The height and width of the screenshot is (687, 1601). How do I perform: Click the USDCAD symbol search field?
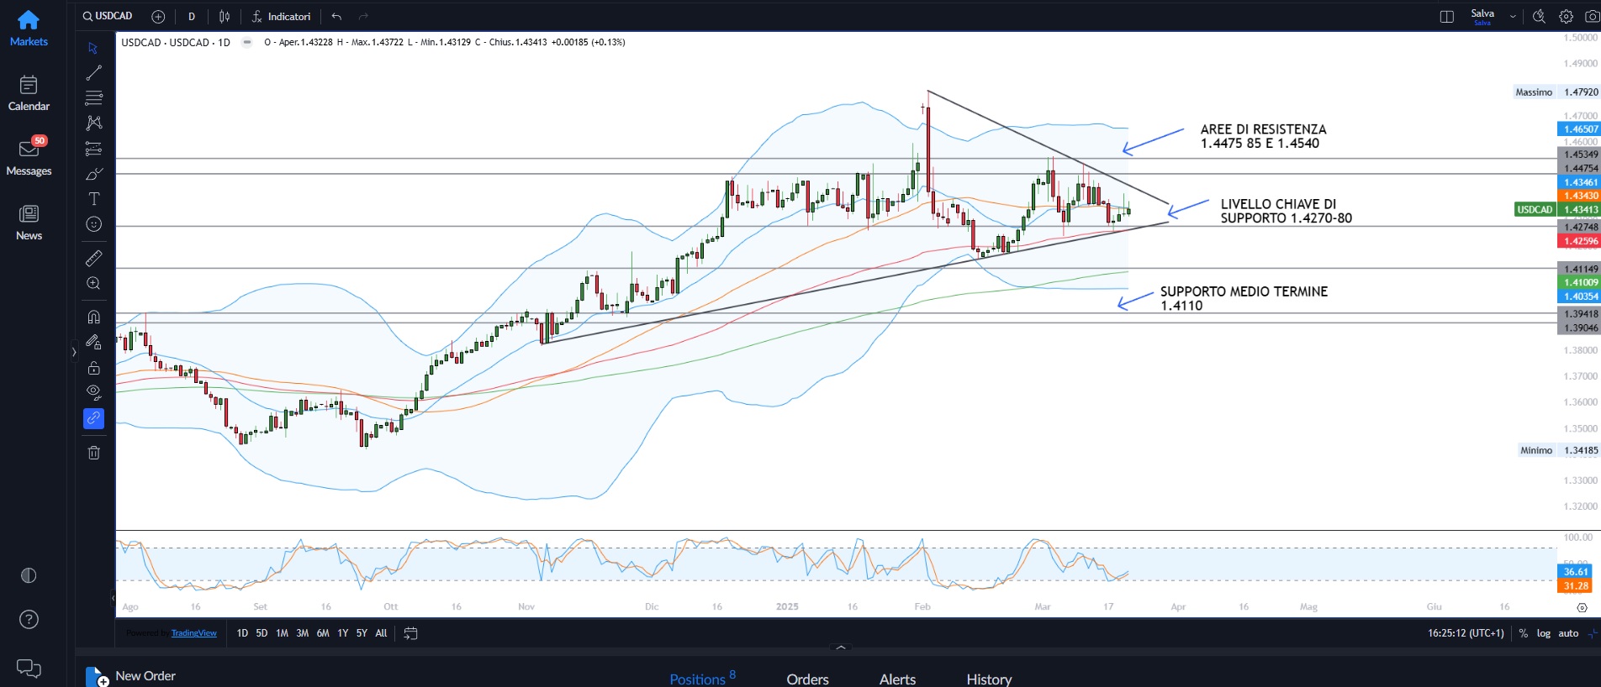click(x=108, y=17)
